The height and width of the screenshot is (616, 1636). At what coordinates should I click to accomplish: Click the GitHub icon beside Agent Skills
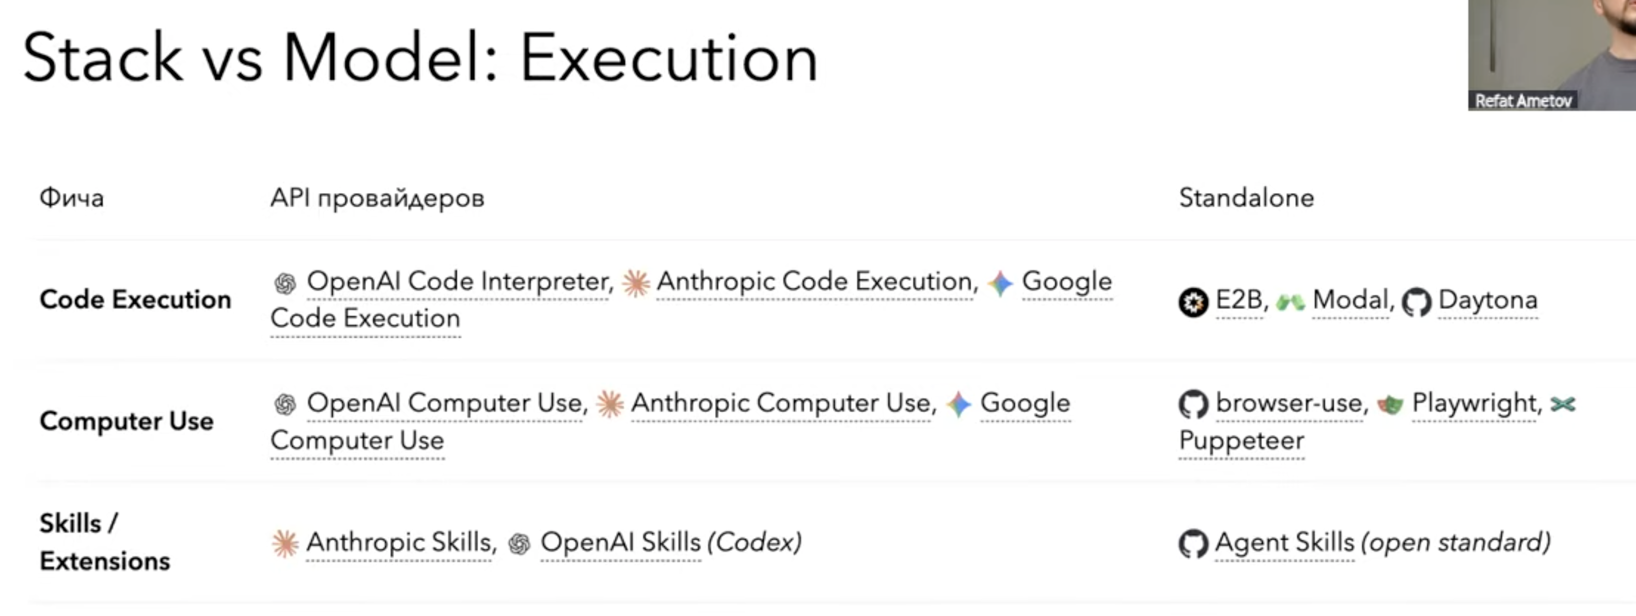pos(1193,544)
